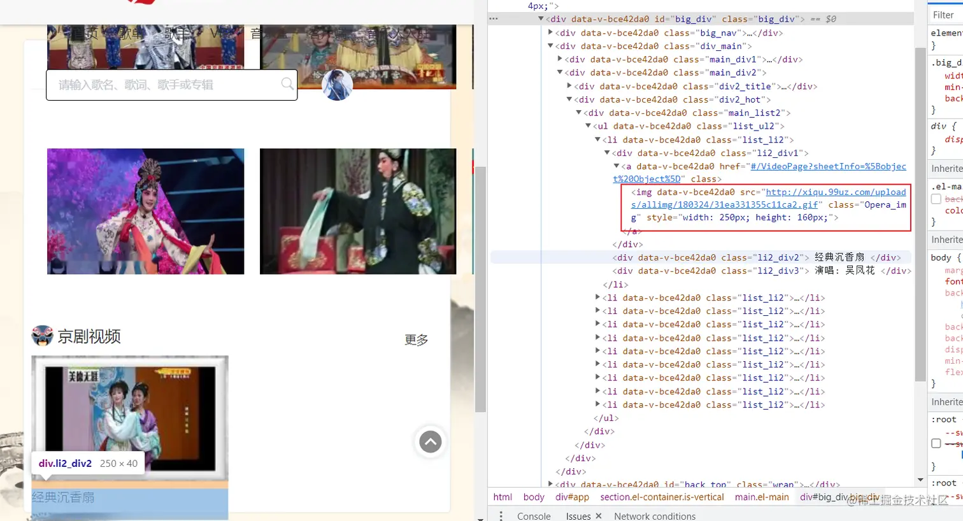This screenshot has width=963, height=521.
Task: Collapse the div_main node
Action: coord(550,46)
